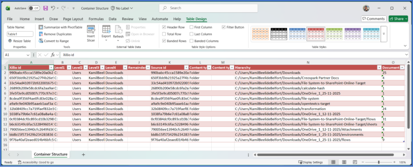Screen dimensions: 413x167
Task: Click the zoom out minus button
Action: pos(363,162)
